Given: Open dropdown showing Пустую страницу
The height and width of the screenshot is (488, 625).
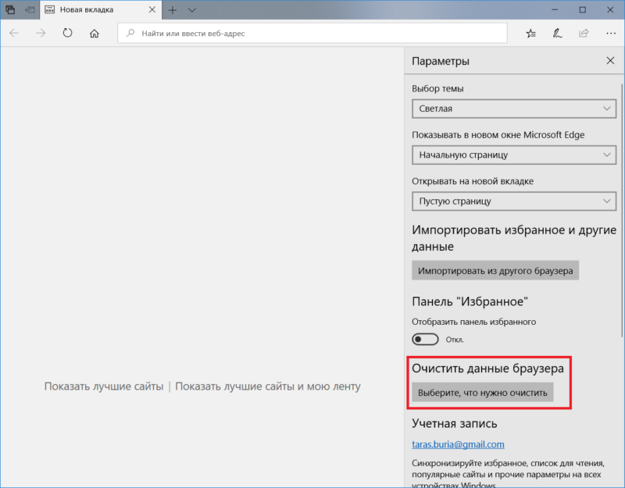Looking at the screenshot, I should [x=514, y=201].
